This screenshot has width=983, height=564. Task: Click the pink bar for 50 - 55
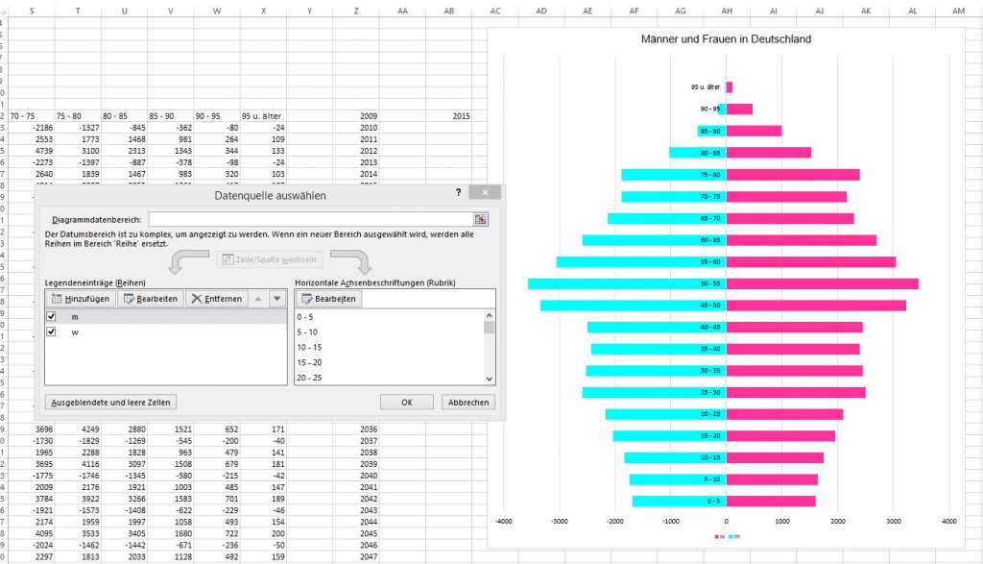(823, 283)
